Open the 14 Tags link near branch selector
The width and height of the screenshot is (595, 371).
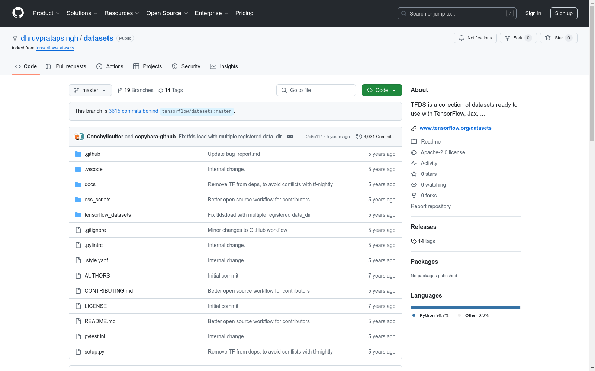pyautogui.click(x=170, y=90)
